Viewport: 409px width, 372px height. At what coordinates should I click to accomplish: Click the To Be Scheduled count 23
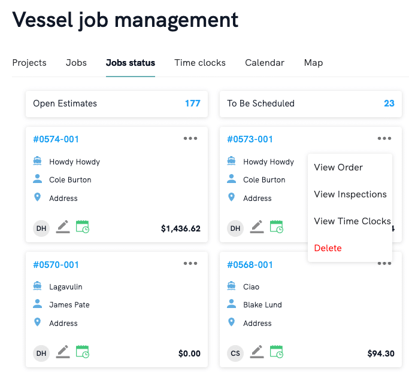[389, 103]
